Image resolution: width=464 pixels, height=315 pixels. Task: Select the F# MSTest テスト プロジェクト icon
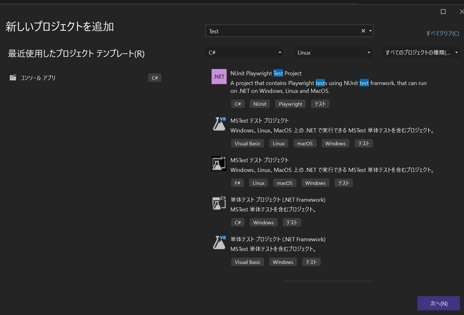click(x=219, y=163)
